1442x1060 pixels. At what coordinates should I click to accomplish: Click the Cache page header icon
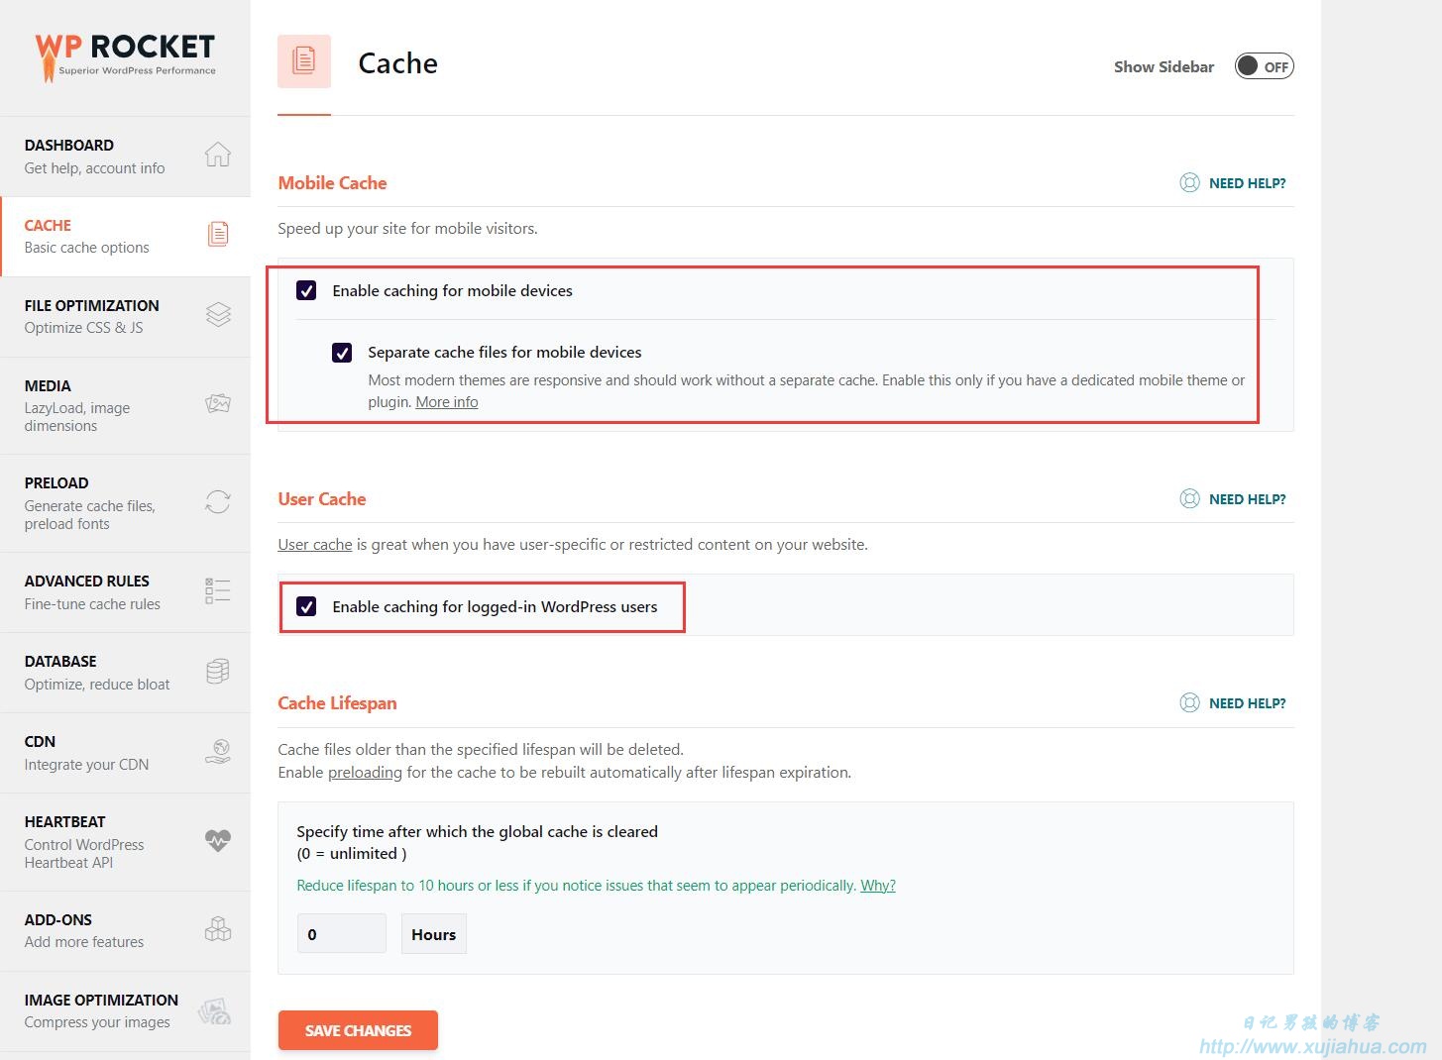(x=304, y=61)
